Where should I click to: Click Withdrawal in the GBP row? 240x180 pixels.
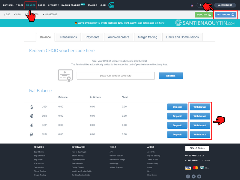click(x=200, y=125)
